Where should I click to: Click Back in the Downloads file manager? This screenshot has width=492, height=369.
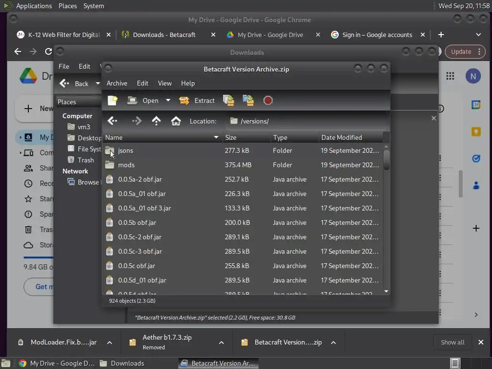(74, 84)
